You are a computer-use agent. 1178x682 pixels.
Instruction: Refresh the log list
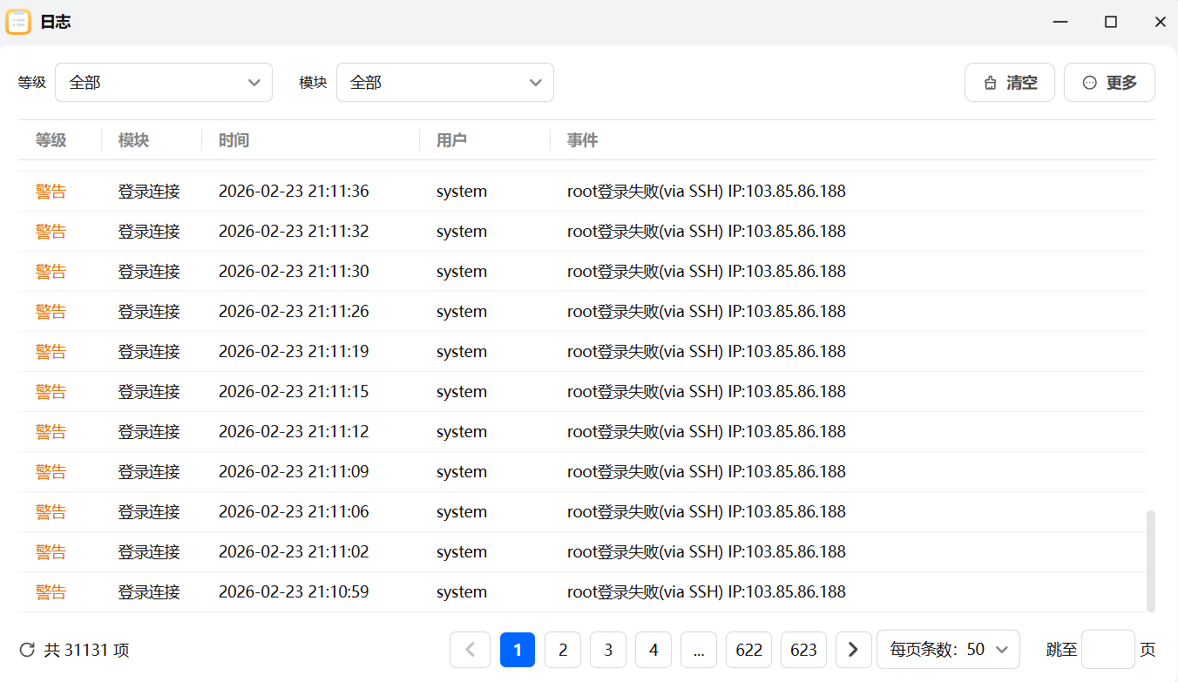click(27, 649)
